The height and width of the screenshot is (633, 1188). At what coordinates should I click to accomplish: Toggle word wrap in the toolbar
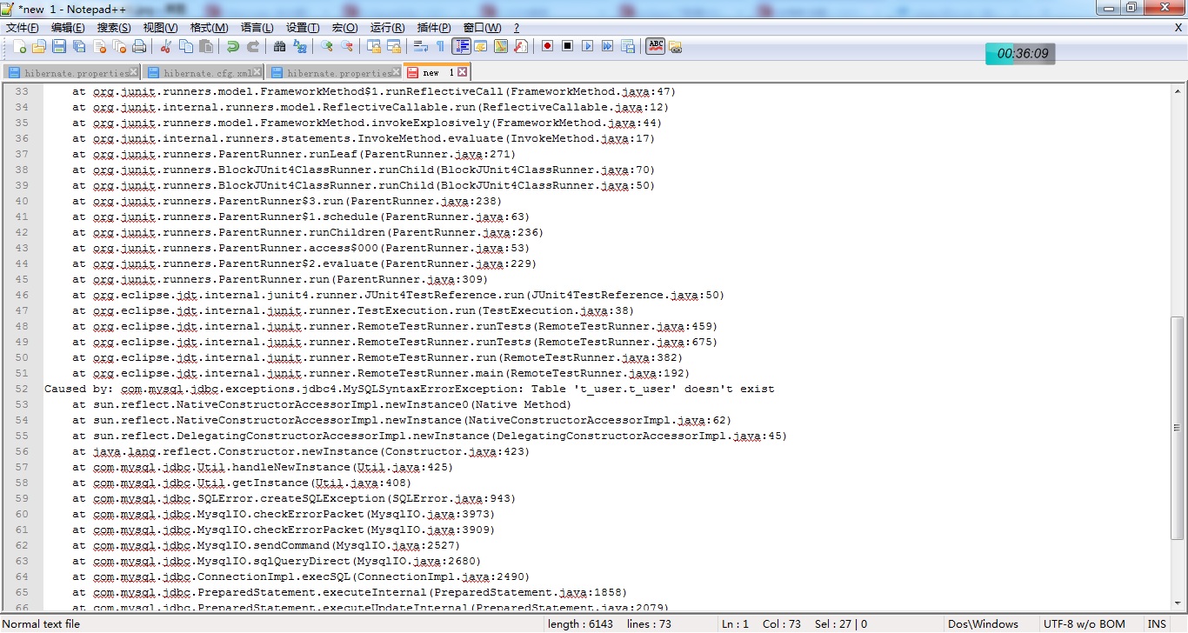[x=420, y=46]
